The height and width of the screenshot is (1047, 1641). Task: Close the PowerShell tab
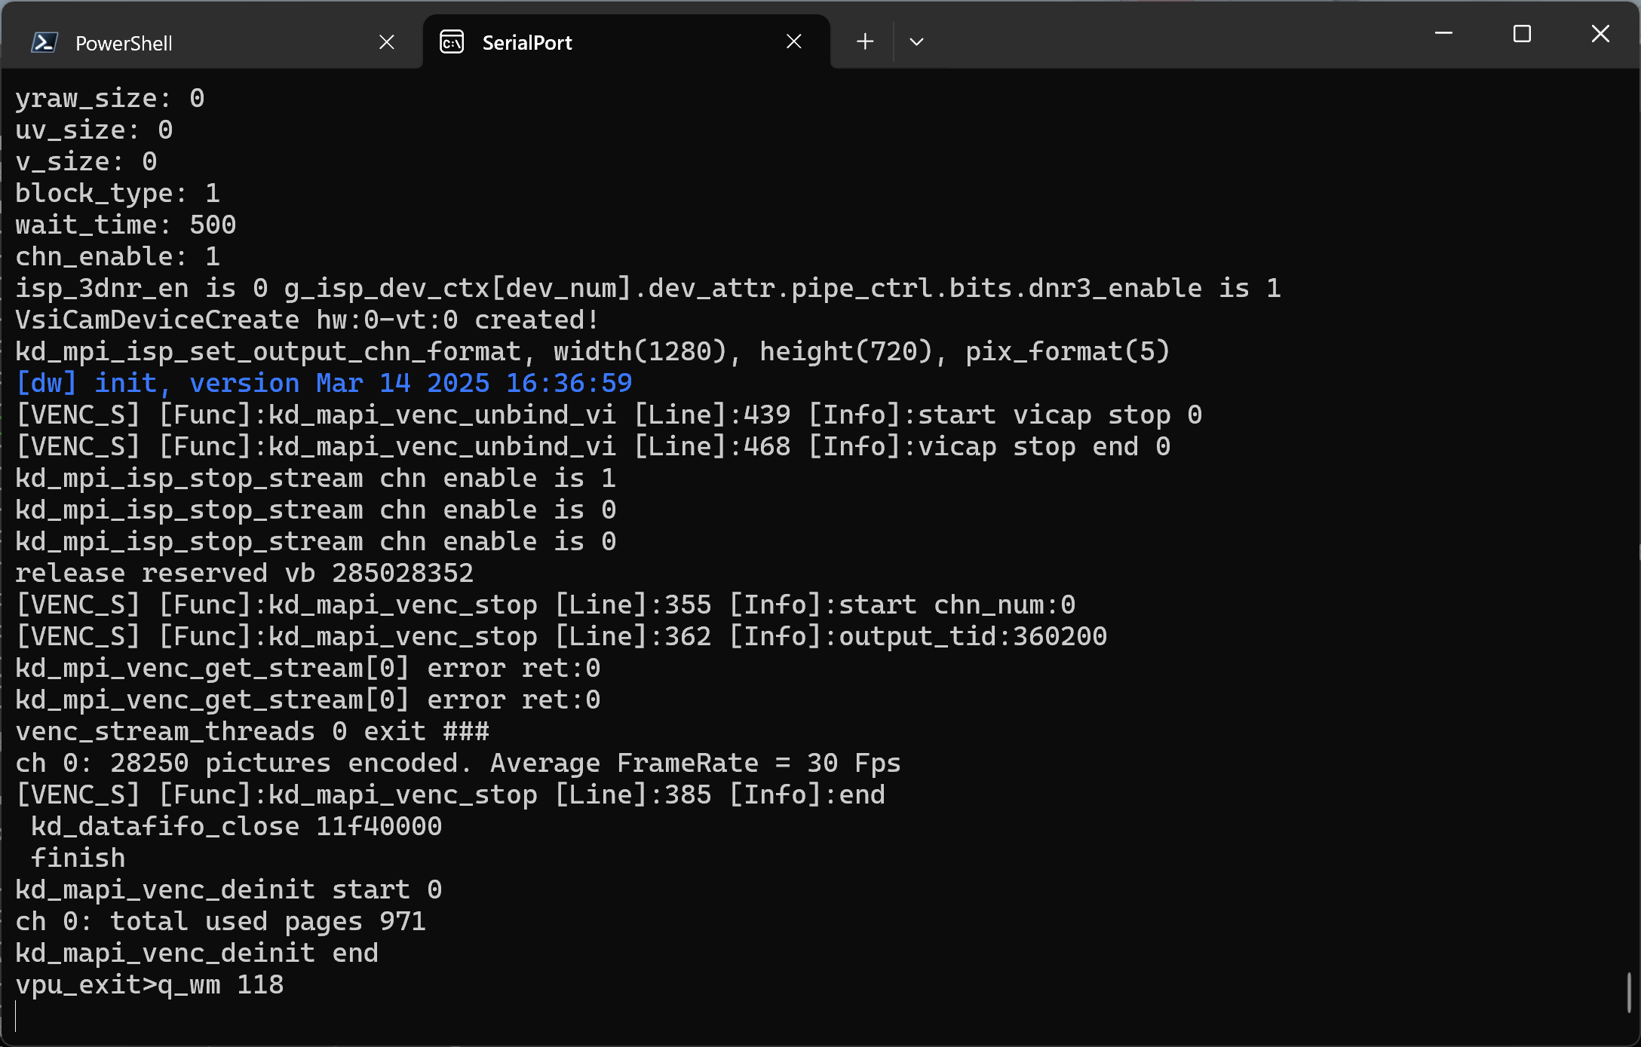387,42
